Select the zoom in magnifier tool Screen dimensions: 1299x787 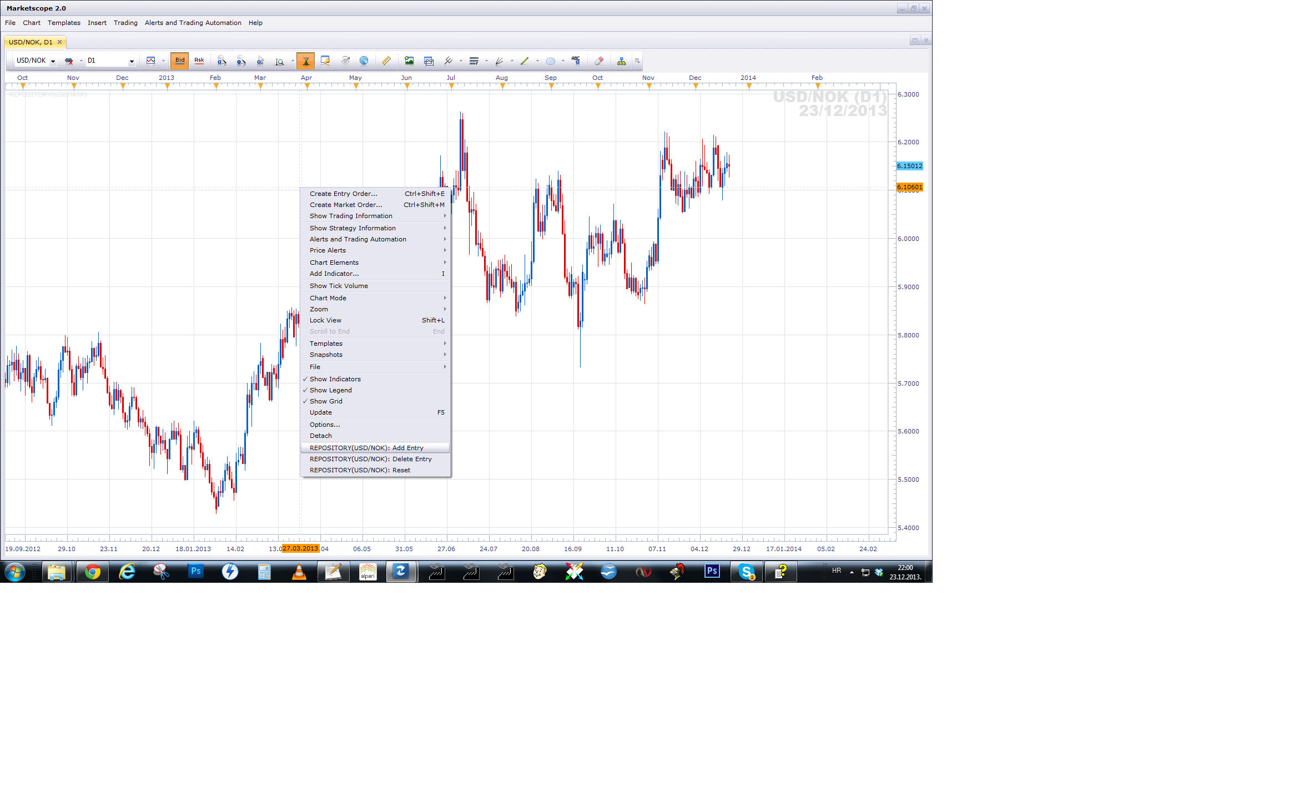coord(221,61)
